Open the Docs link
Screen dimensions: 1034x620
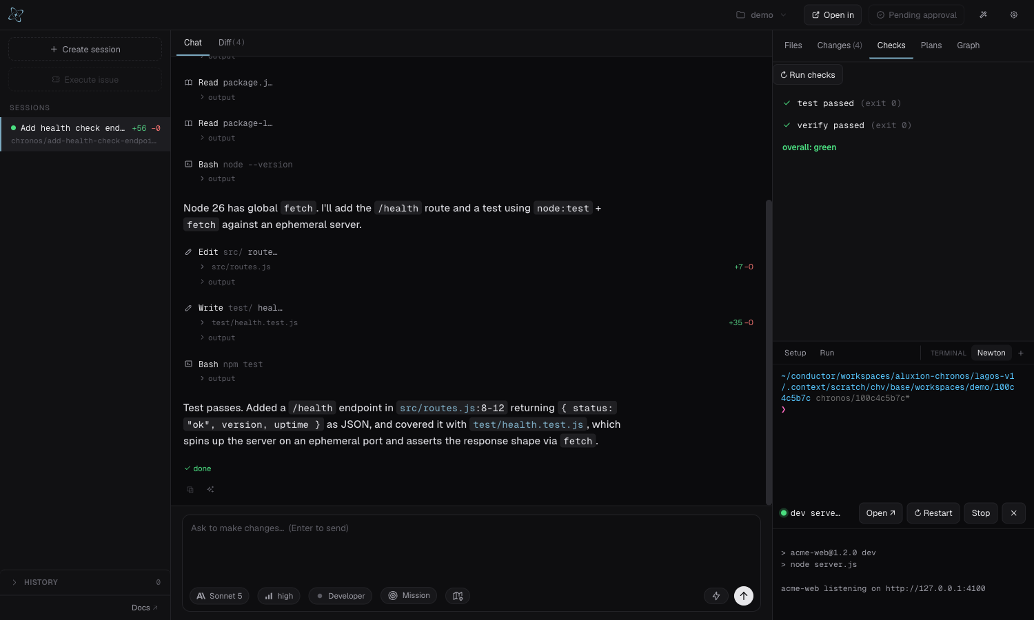pos(145,608)
